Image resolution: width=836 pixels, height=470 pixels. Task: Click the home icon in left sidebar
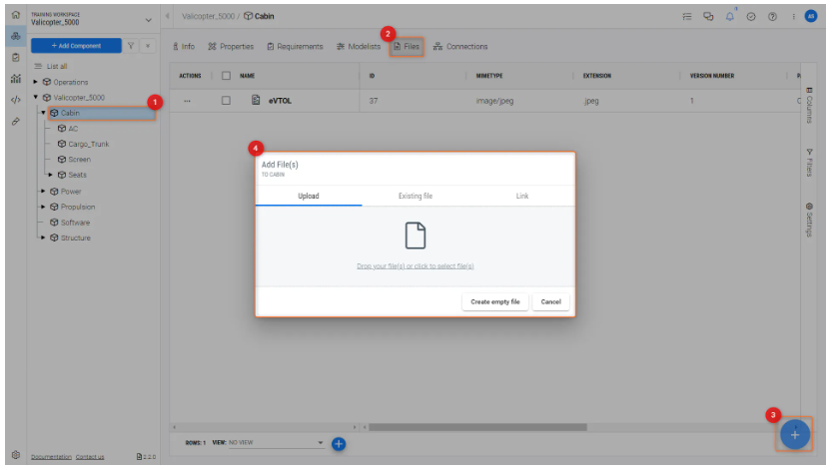tap(15, 15)
